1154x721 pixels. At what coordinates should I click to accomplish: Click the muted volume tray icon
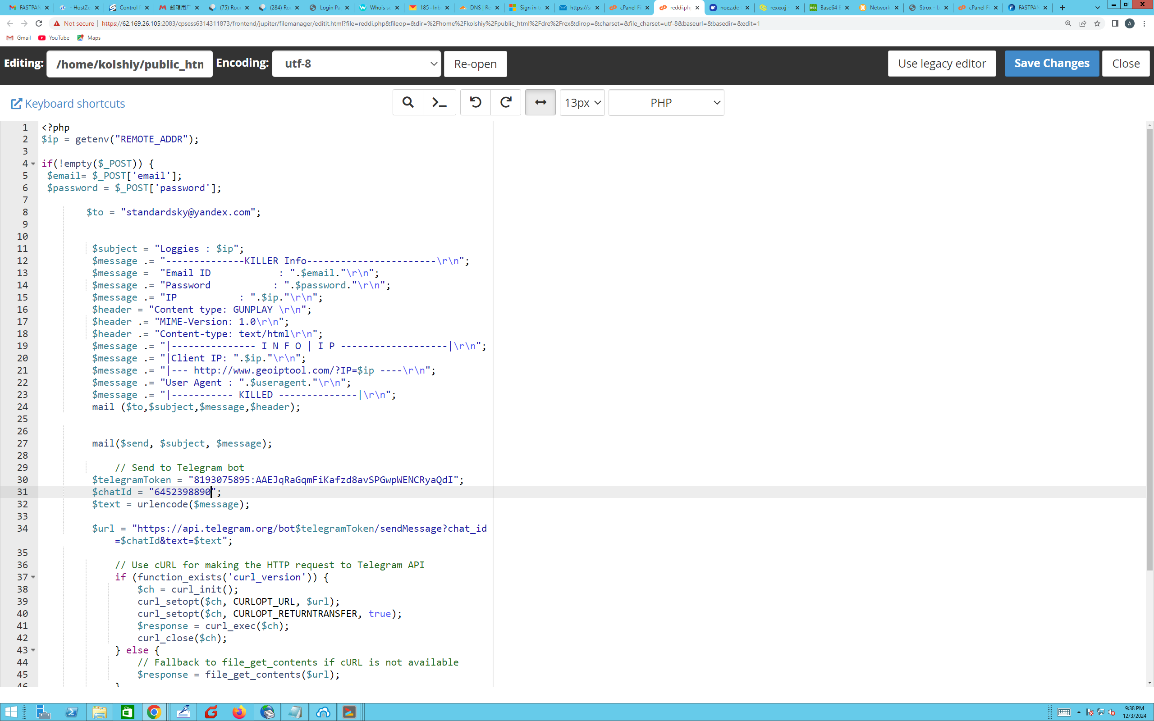pyautogui.click(x=1112, y=712)
